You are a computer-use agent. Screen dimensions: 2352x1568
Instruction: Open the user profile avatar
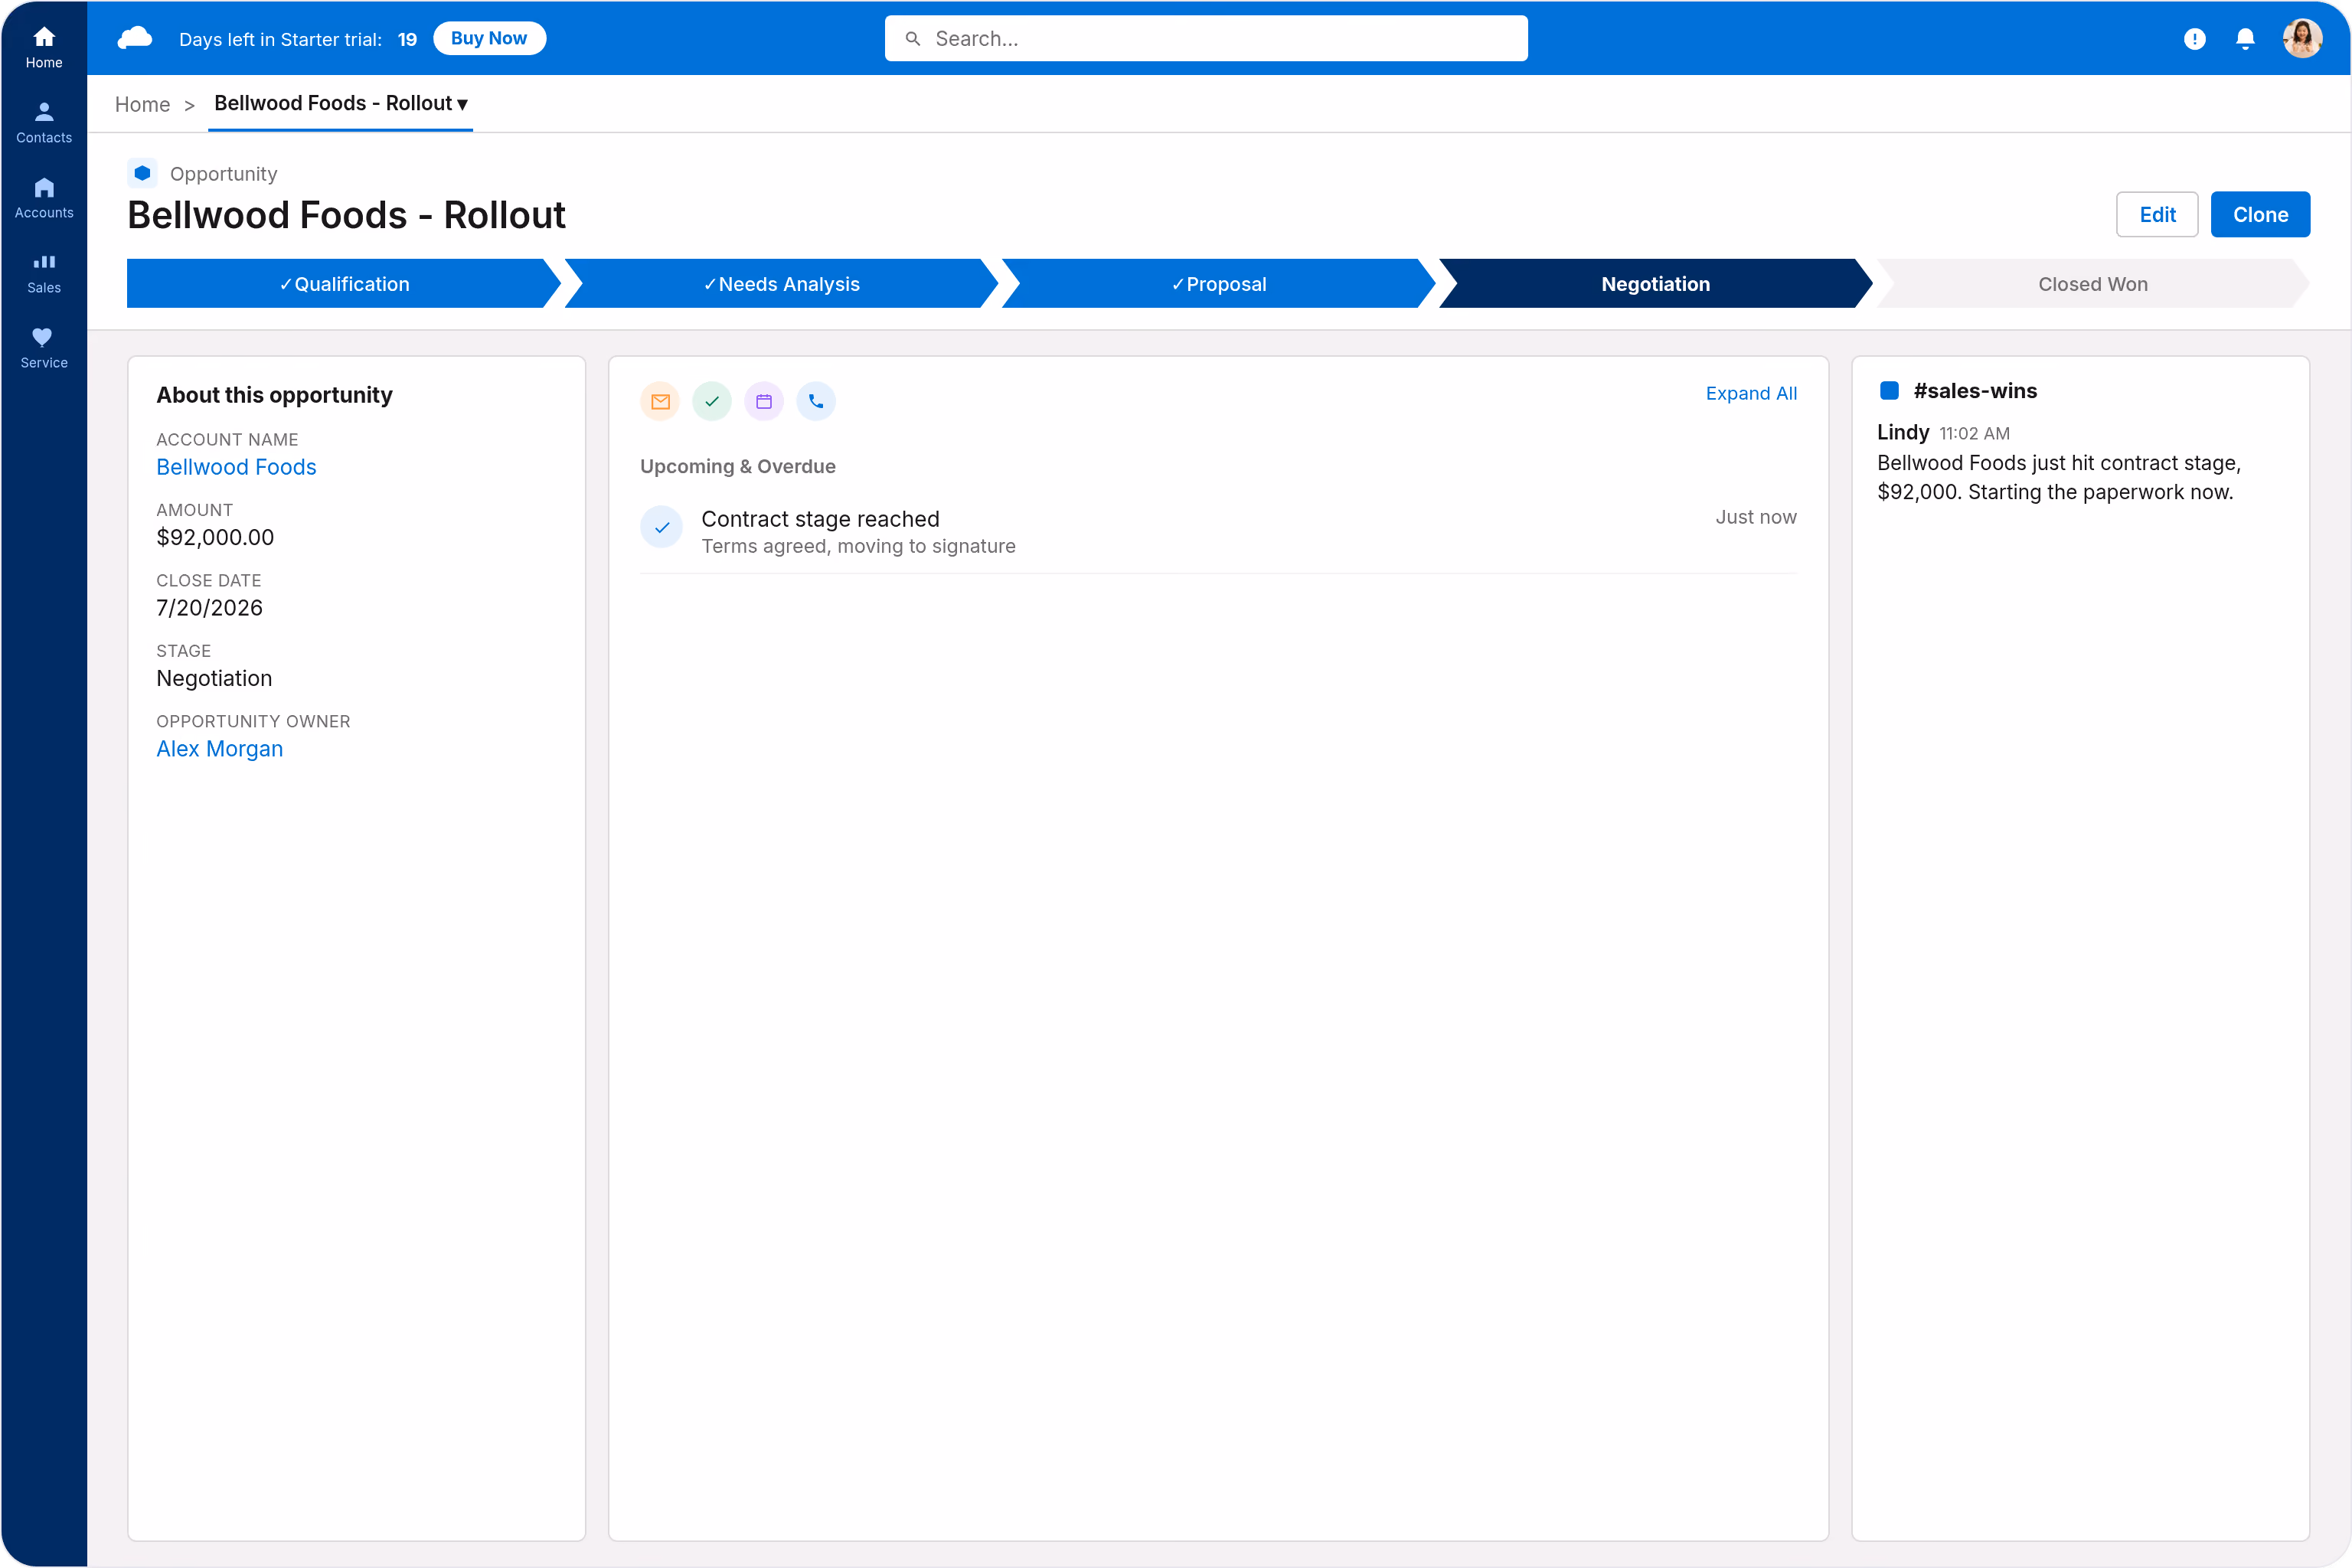2303,38
